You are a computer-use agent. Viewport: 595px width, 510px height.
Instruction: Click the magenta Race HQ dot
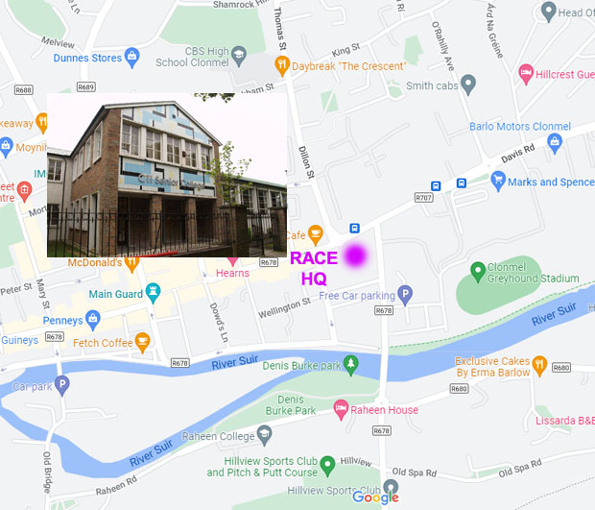point(355,255)
